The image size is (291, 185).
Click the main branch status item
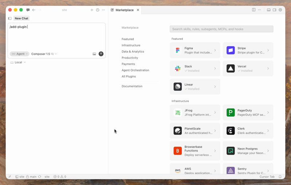pyautogui.click(x=31, y=177)
